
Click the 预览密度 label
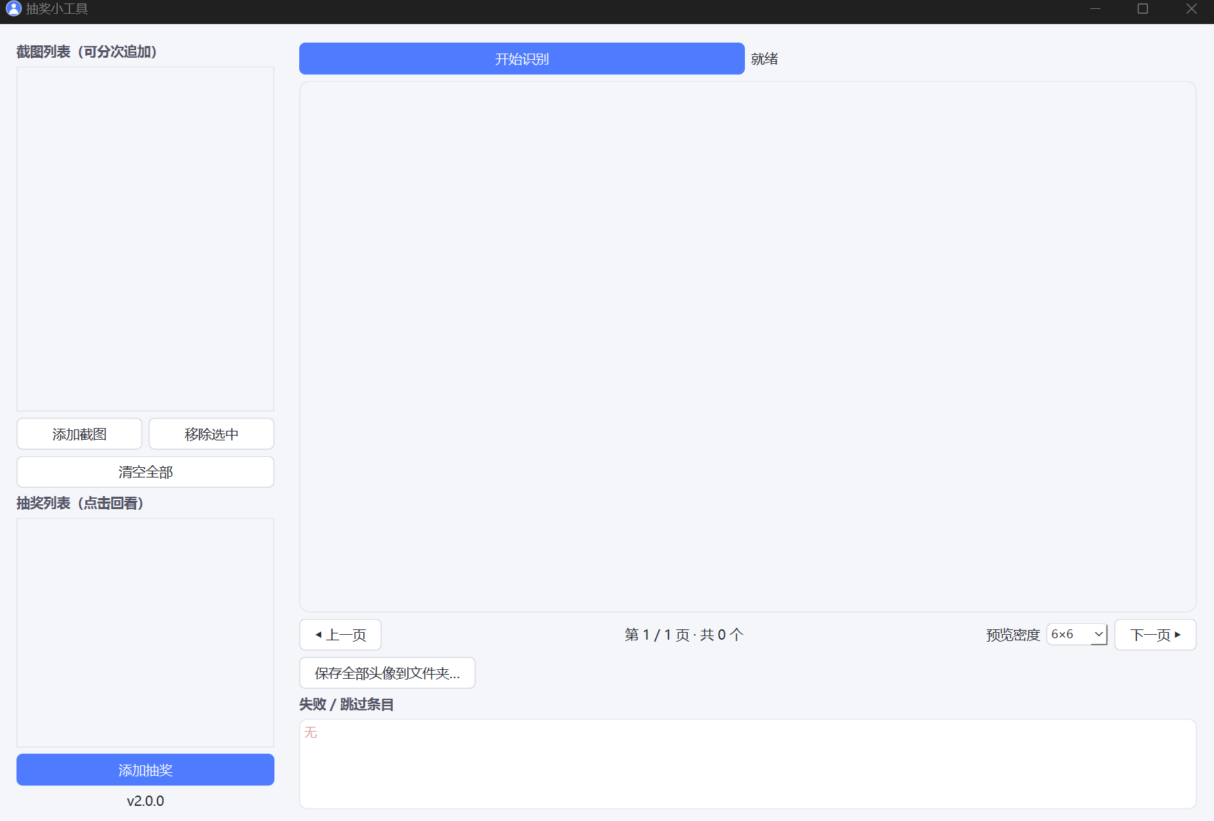tap(1012, 635)
